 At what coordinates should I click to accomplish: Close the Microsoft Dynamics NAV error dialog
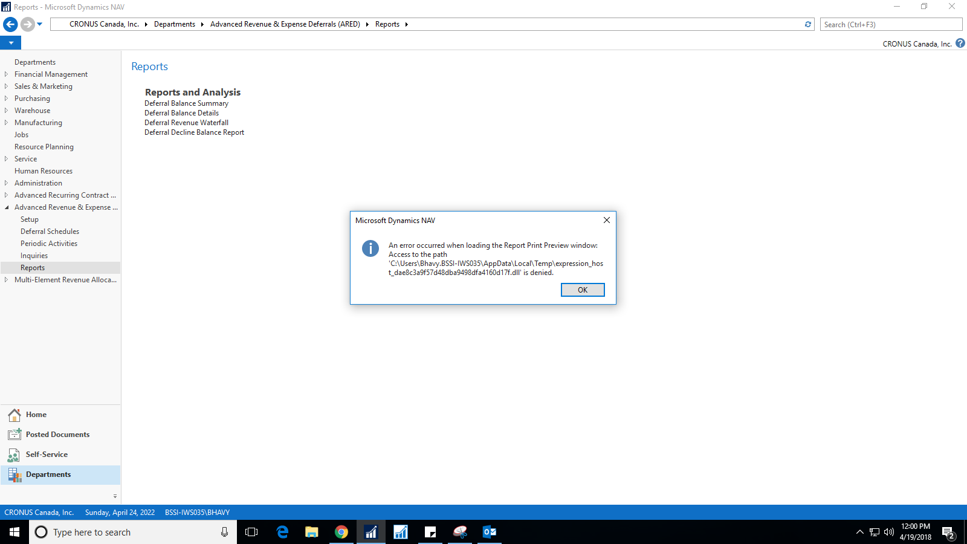[x=607, y=220]
